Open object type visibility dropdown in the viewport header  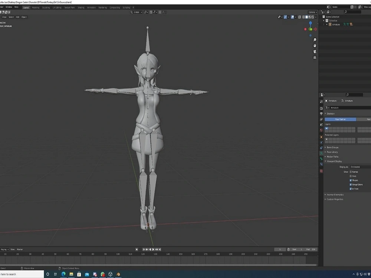click(x=280, y=17)
